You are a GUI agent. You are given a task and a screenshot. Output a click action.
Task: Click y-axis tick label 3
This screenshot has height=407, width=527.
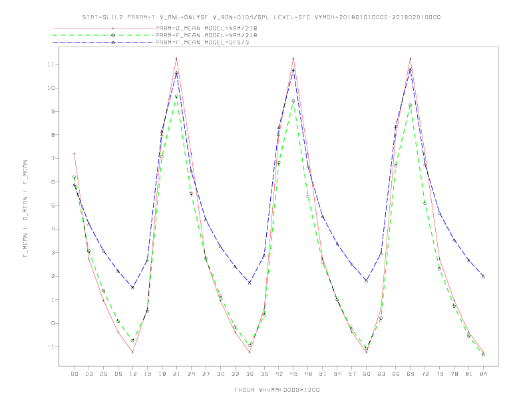point(53,253)
